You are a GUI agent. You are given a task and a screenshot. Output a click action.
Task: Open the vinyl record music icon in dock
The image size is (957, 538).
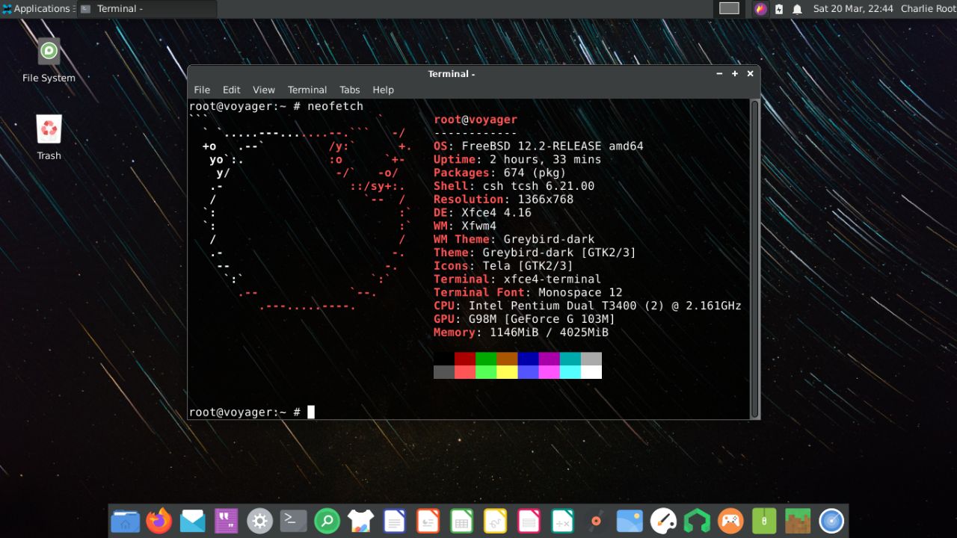tap(597, 521)
